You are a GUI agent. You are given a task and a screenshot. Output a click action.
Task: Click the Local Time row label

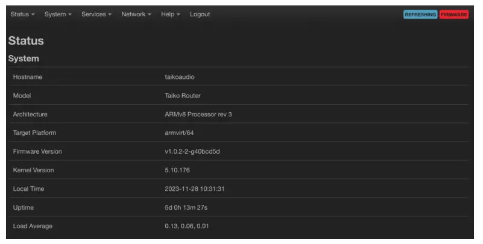click(x=28, y=189)
